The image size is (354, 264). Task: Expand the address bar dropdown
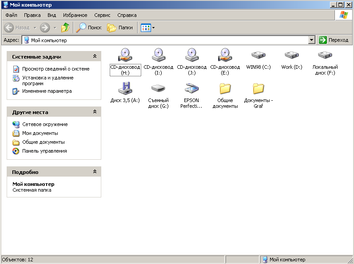click(311, 40)
